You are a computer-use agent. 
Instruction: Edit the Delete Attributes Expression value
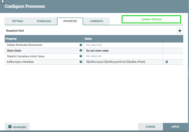123,45
